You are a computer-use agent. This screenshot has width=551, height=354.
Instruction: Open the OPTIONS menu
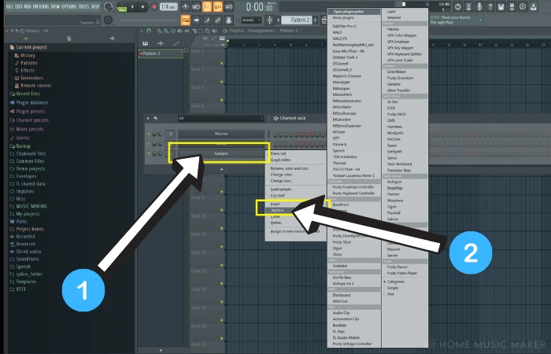[69, 6]
